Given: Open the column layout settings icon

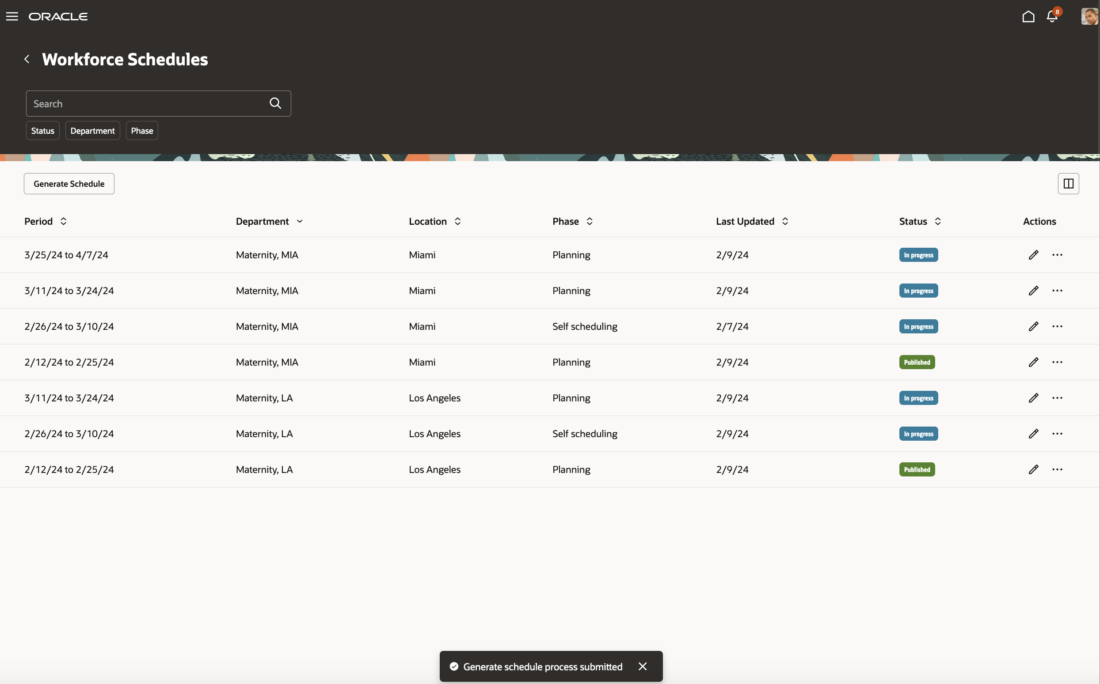Looking at the screenshot, I should tap(1068, 184).
